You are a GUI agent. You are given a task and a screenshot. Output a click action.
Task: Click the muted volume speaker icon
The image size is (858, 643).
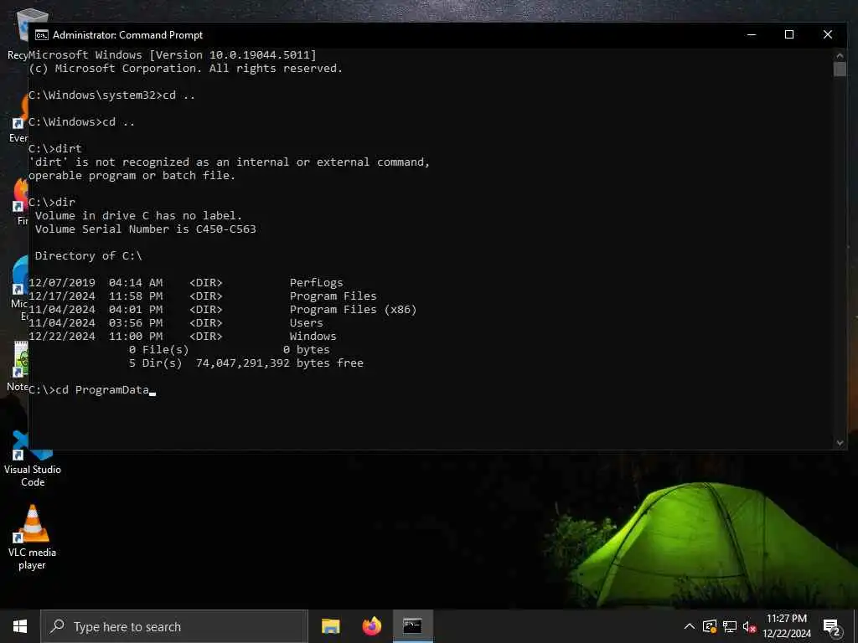[x=749, y=626]
